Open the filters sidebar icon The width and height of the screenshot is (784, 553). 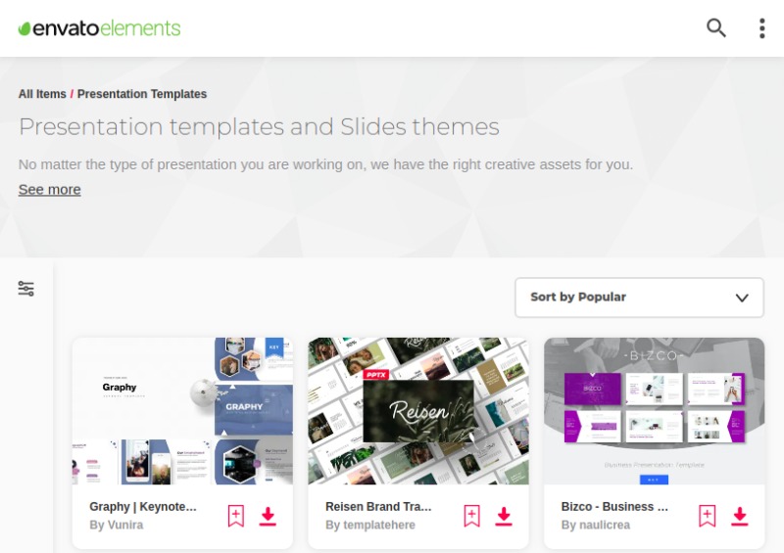coord(26,288)
